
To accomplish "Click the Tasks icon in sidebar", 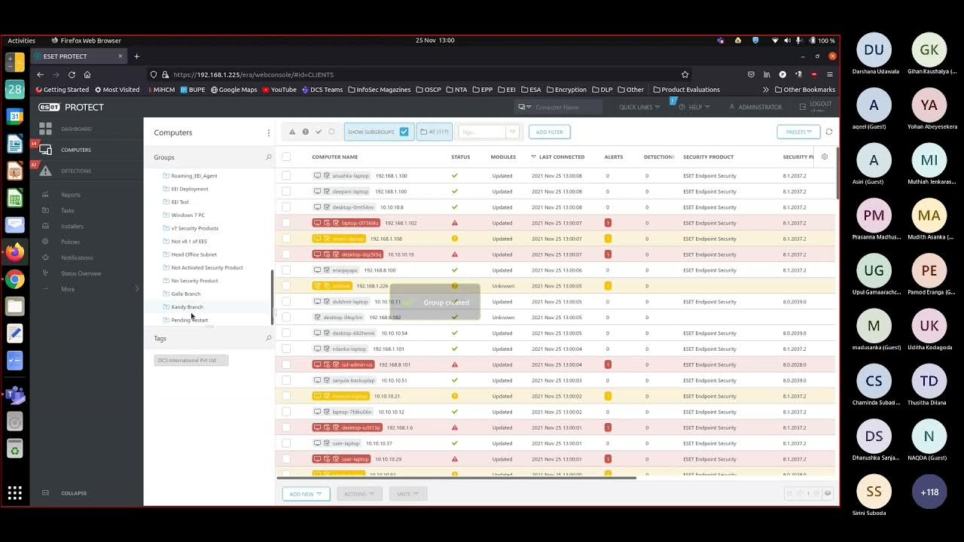I will coord(45,211).
